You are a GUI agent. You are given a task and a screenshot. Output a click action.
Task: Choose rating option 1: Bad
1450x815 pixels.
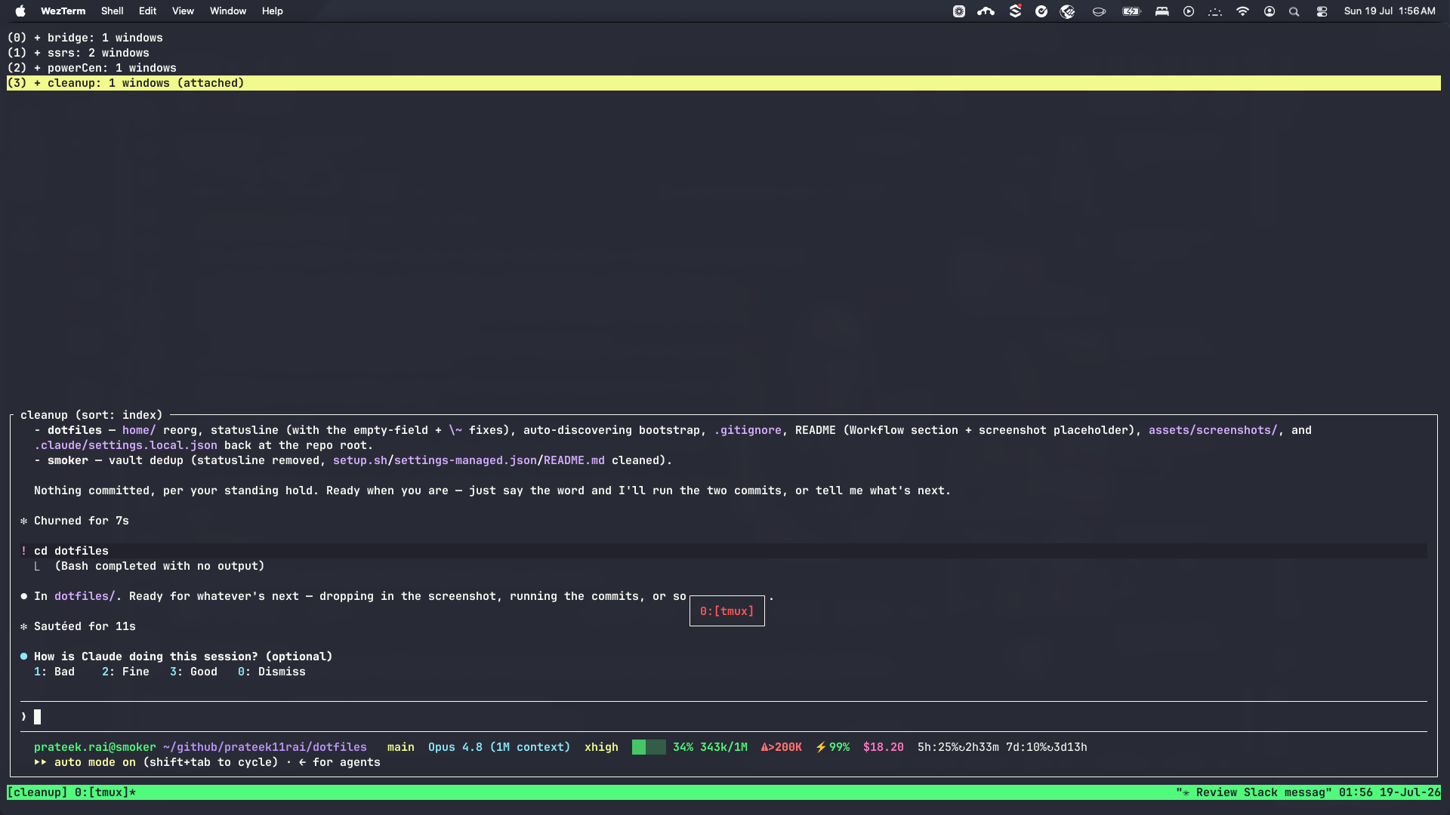54,672
